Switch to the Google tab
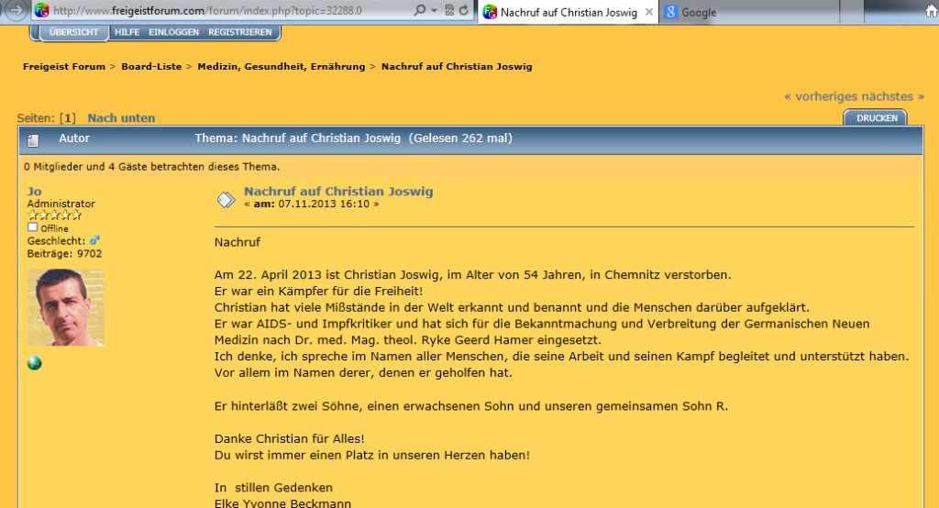939x508 pixels. [698, 12]
